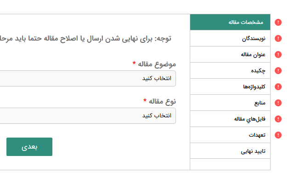Screen dimensions: 289x179
Task: Click the alert icon beside کلیدواژه‌ها
Action: click(278, 87)
